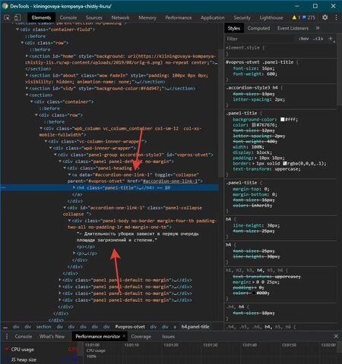Collapse the container-fluid div node

[17, 30]
